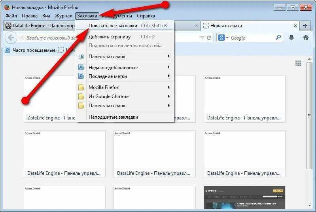Open the 'Правка' menu
The width and height of the screenshot is (316, 212).
pyautogui.click(x=29, y=16)
